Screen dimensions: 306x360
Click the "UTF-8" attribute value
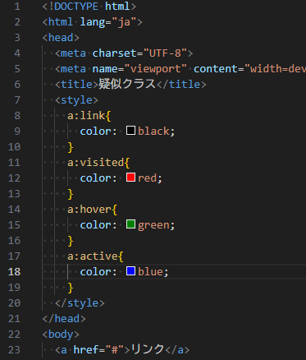165,53
